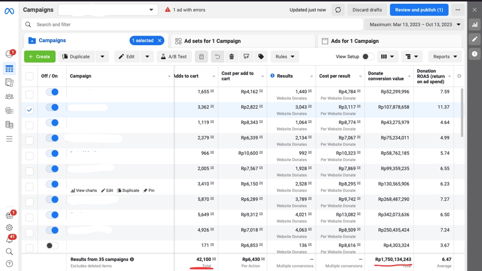Open the Settings gear sidebar icon

[9, 228]
